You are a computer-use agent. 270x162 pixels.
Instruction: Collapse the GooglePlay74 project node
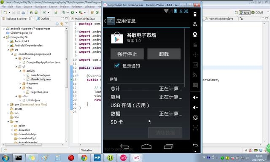pos(4,37)
